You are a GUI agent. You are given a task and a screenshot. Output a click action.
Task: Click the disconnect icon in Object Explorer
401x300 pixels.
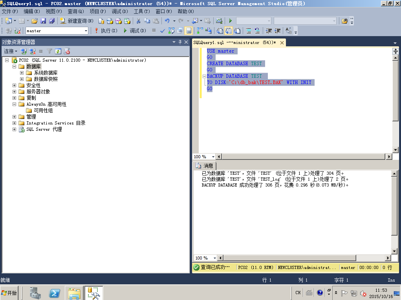coord(32,51)
